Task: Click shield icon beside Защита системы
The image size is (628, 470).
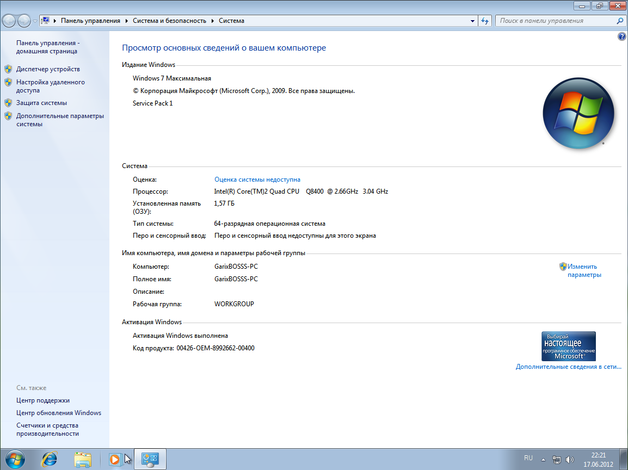Action: [x=8, y=103]
